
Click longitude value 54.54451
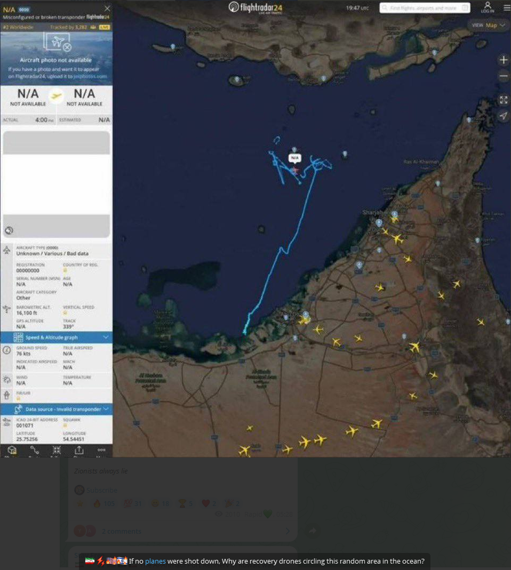(x=74, y=439)
